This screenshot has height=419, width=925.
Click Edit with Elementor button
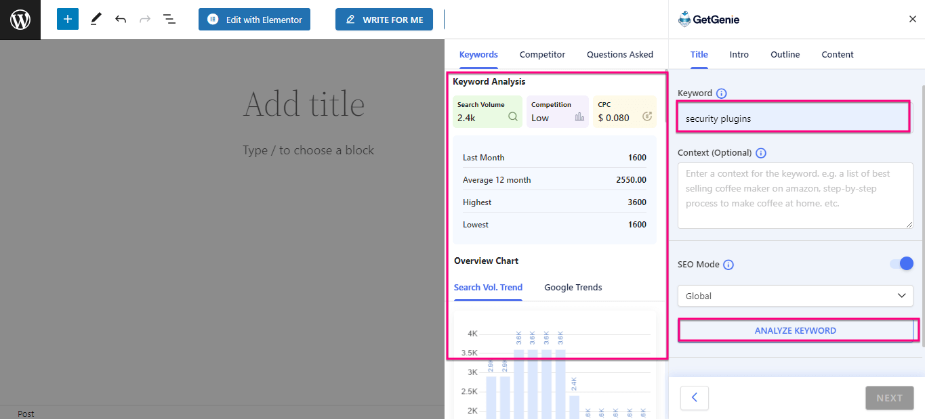[x=254, y=20]
